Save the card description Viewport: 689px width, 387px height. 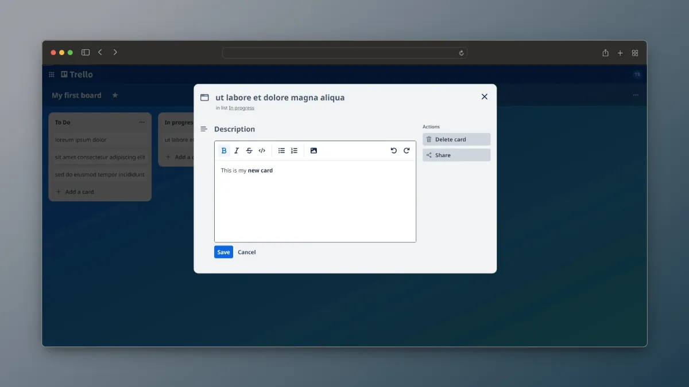[x=223, y=252]
